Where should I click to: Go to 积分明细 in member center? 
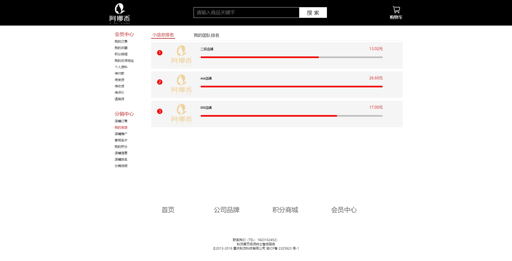(x=121, y=54)
